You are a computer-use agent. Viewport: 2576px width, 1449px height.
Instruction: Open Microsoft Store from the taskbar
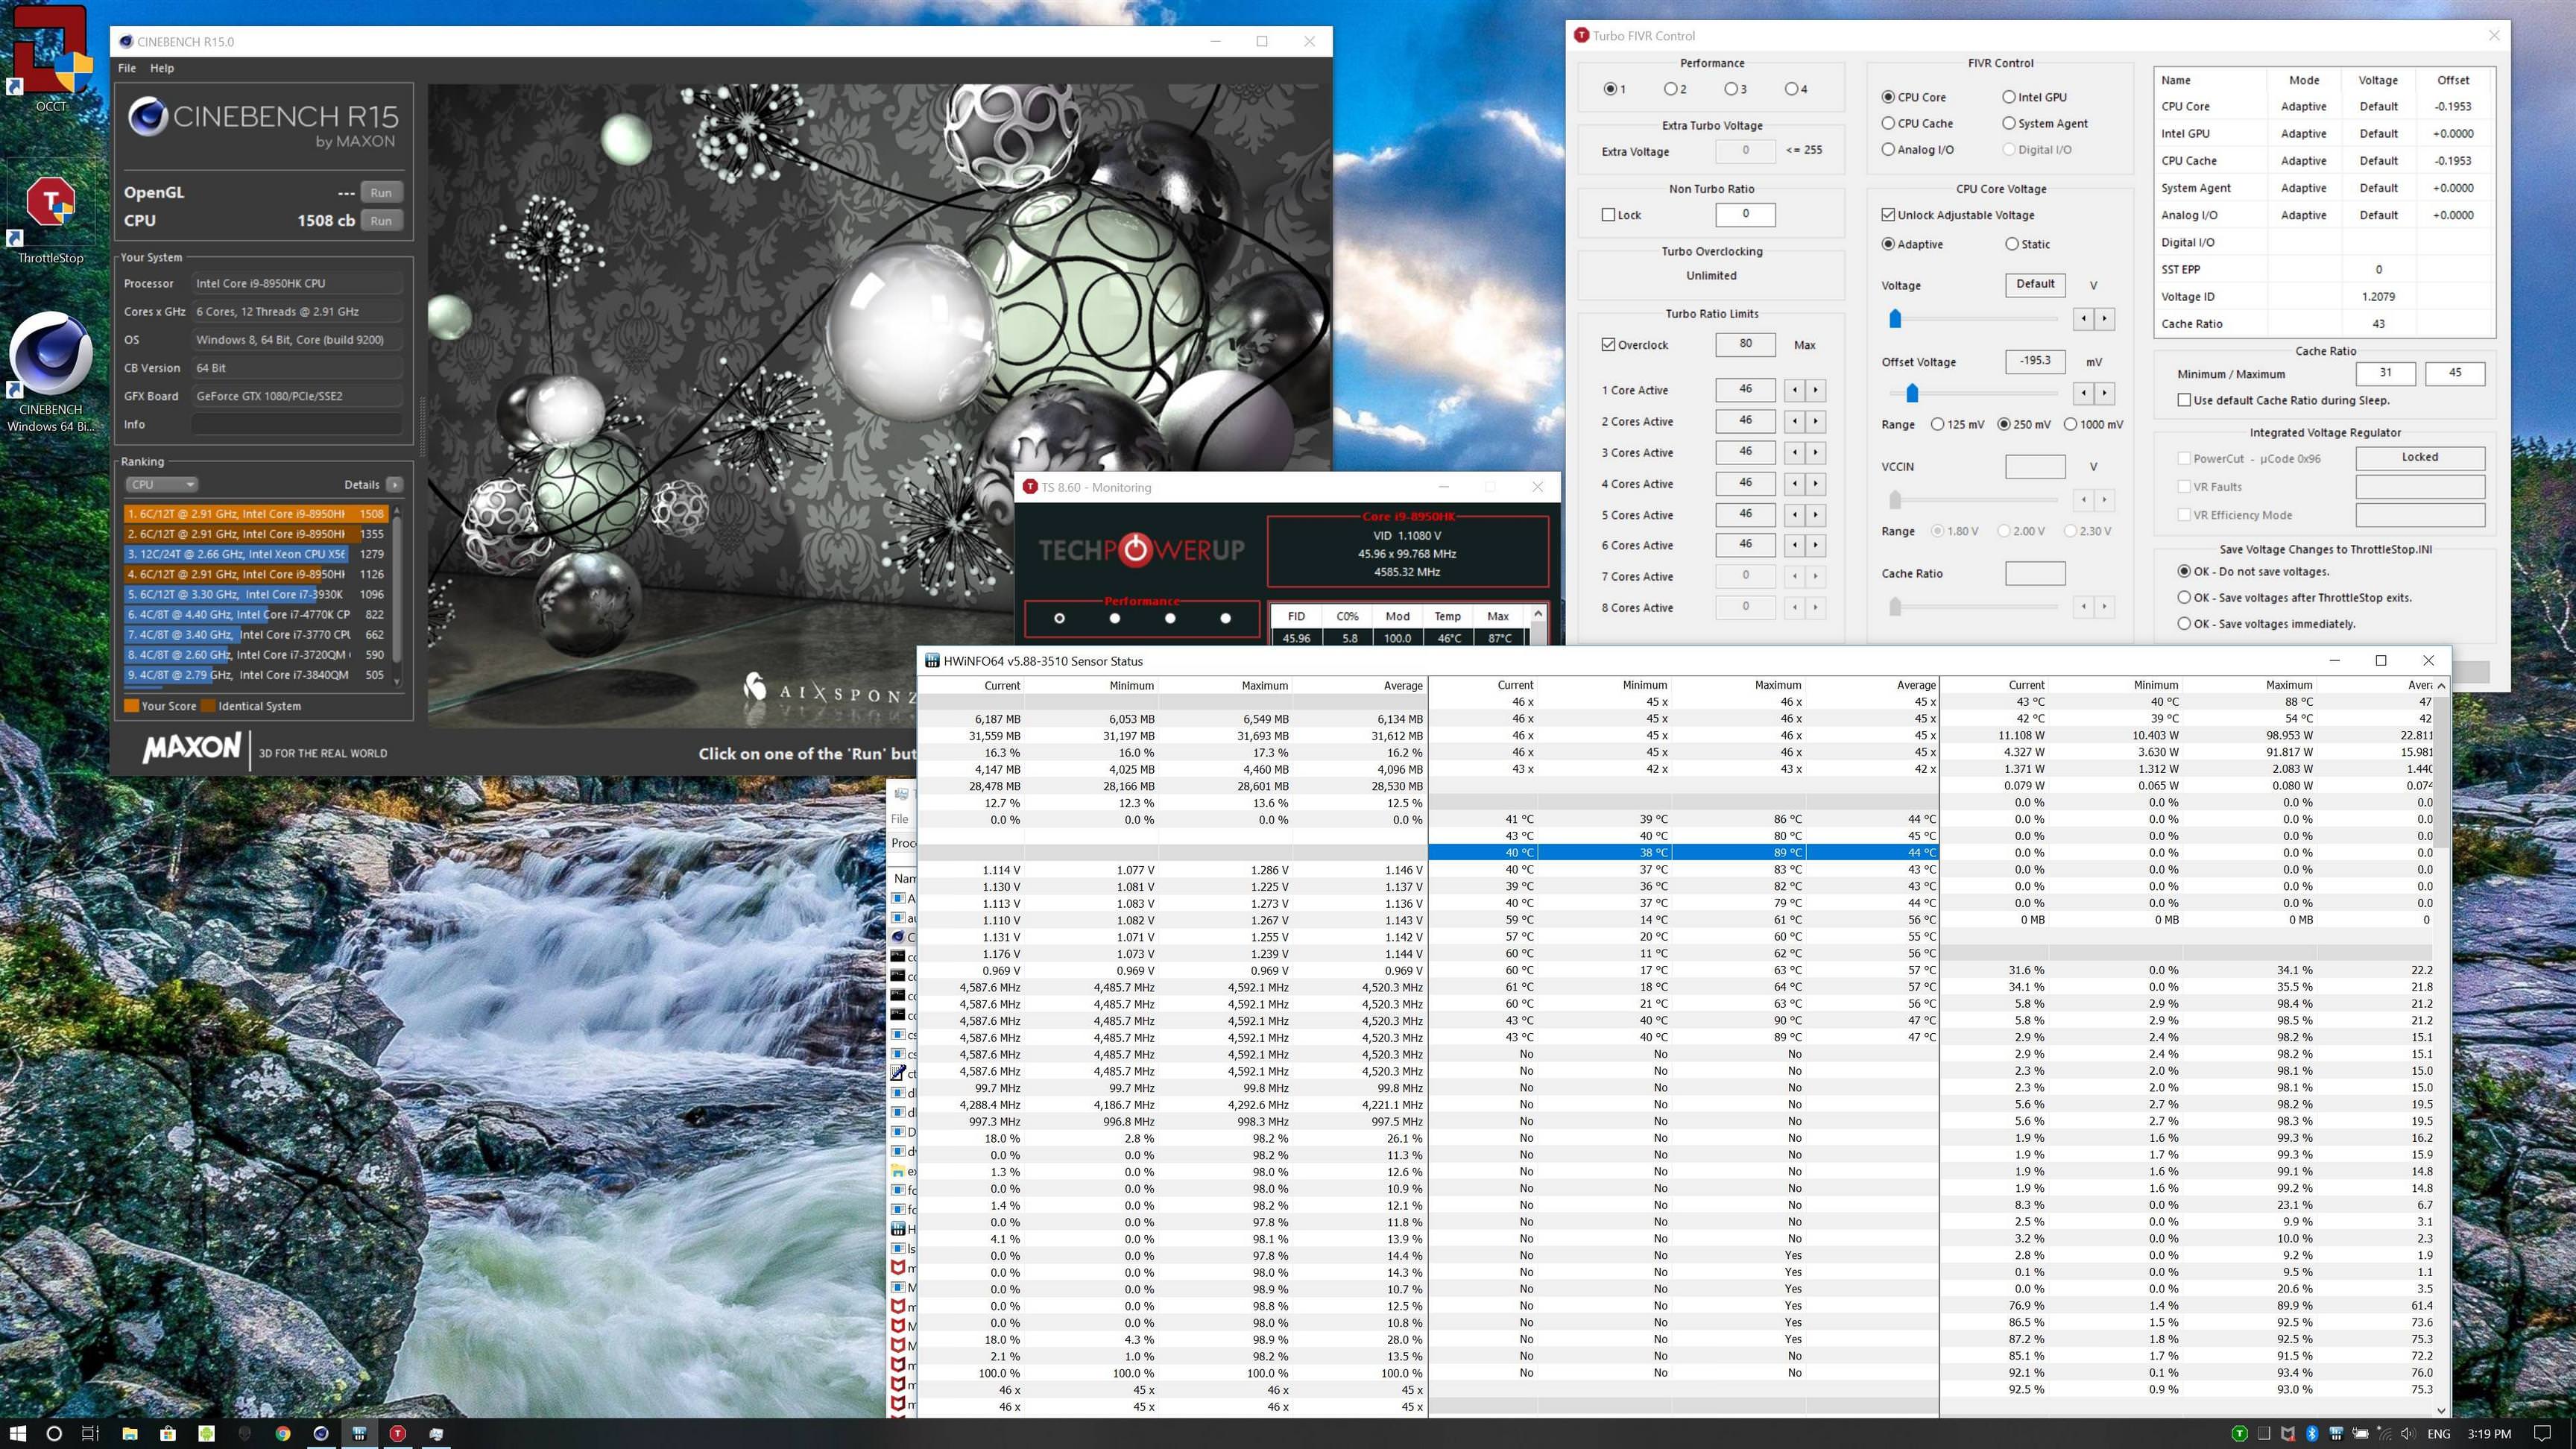tap(168, 1433)
